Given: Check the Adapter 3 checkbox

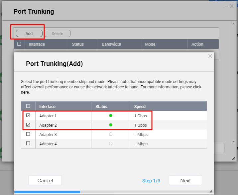Looking at the screenshot, I should pyautogui.click(x=28, y=134).
